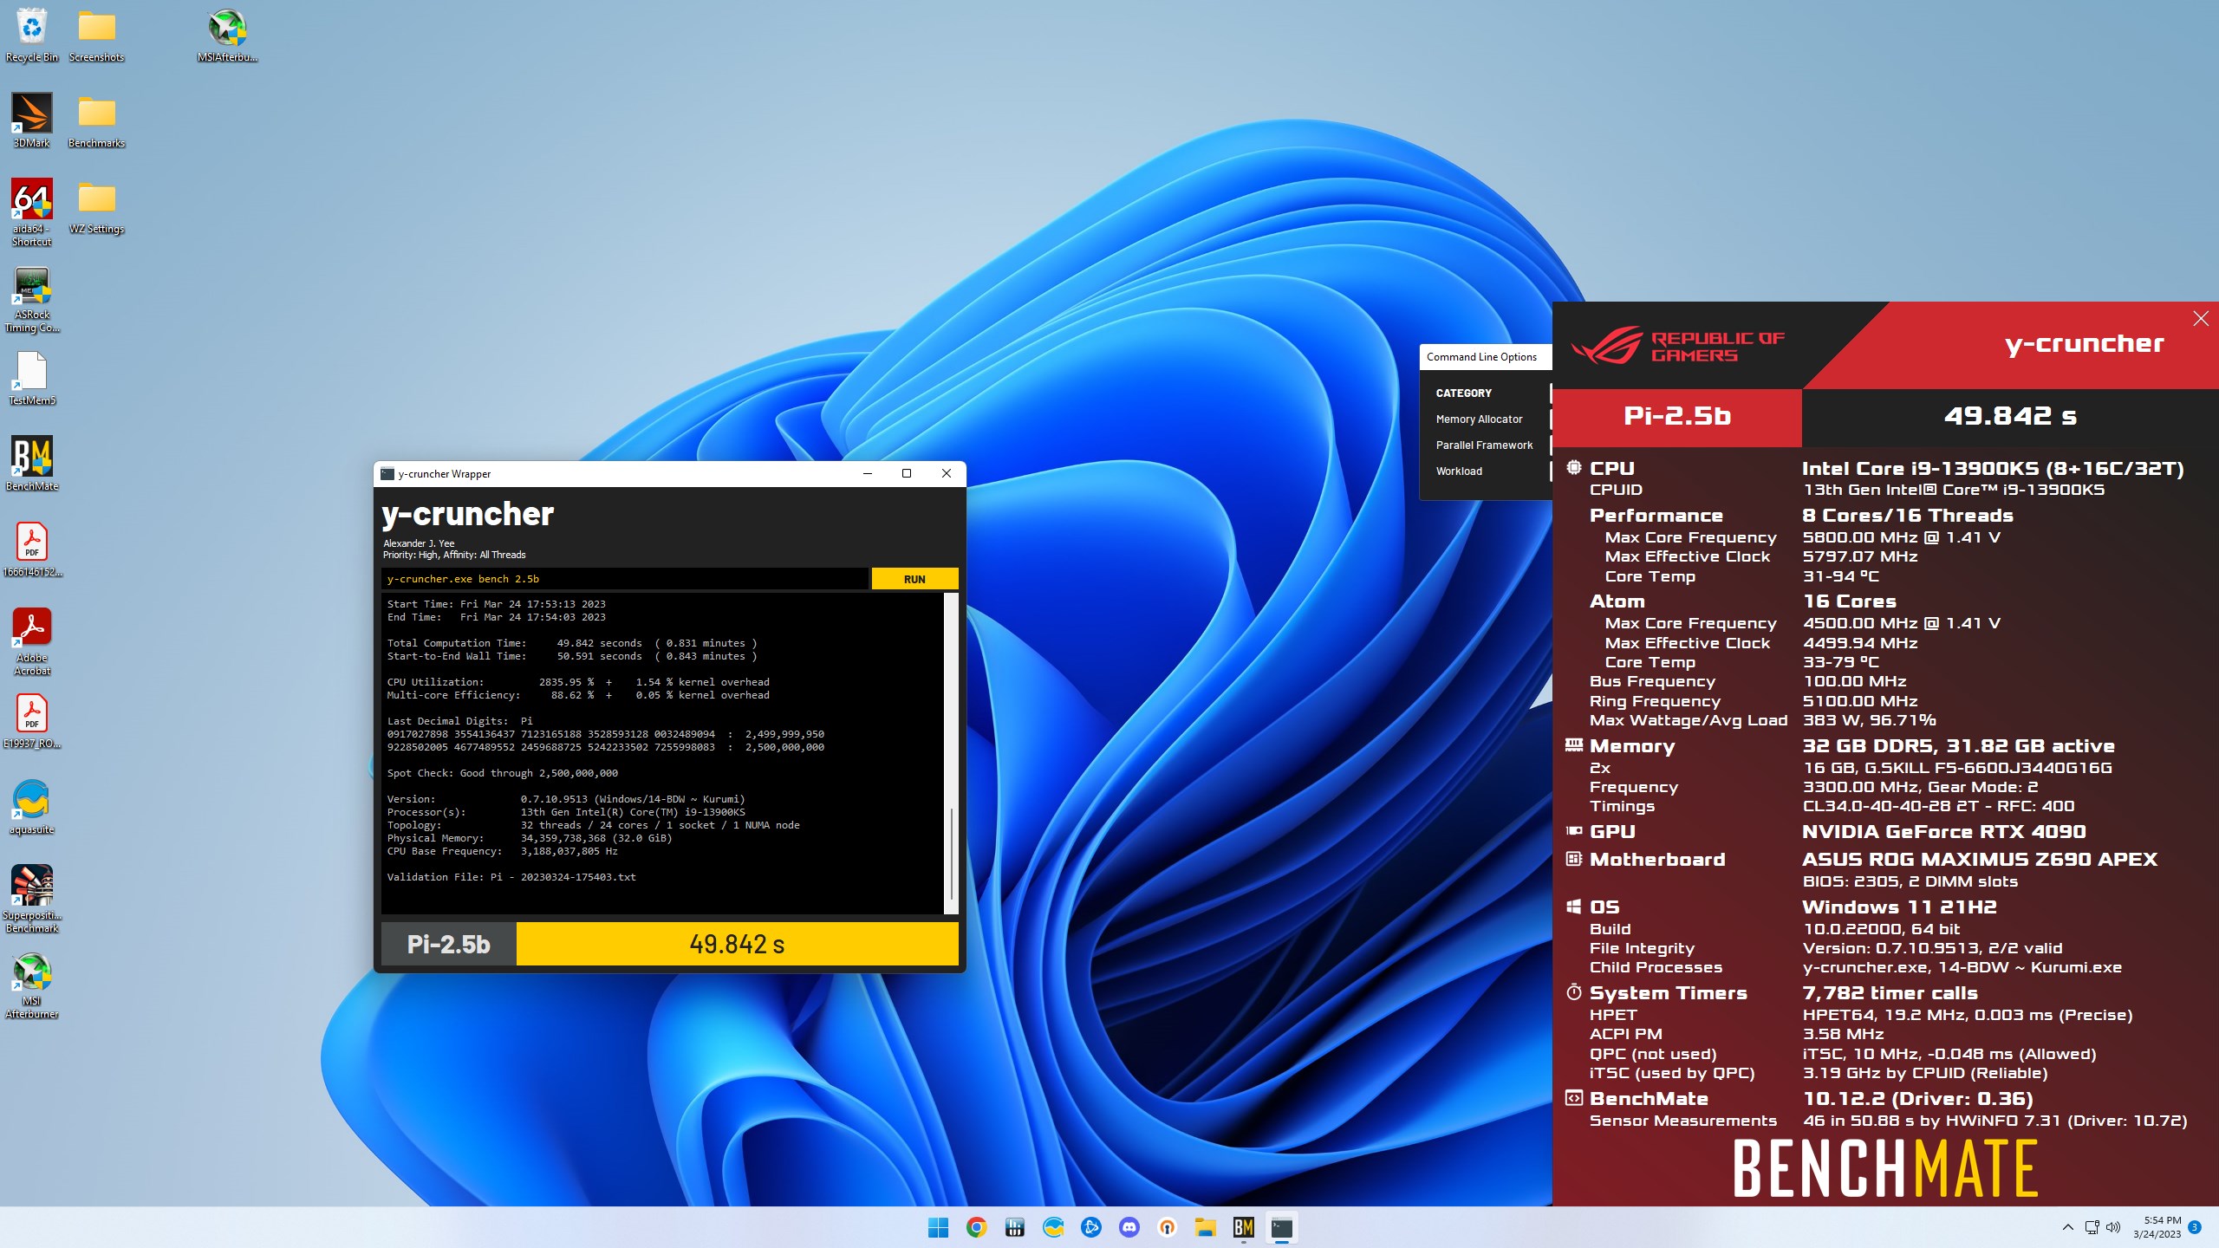Viewport: 2219px width, 1248px height.
Task: Switch to the y-cruncher console taskbar icon
Action: coord(1281,1227)
